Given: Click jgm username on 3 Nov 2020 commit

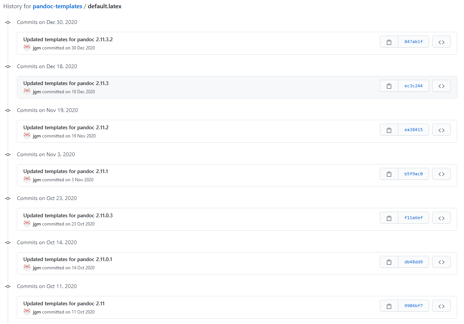Looking at the screenshot, I should [x=37, y=180].
